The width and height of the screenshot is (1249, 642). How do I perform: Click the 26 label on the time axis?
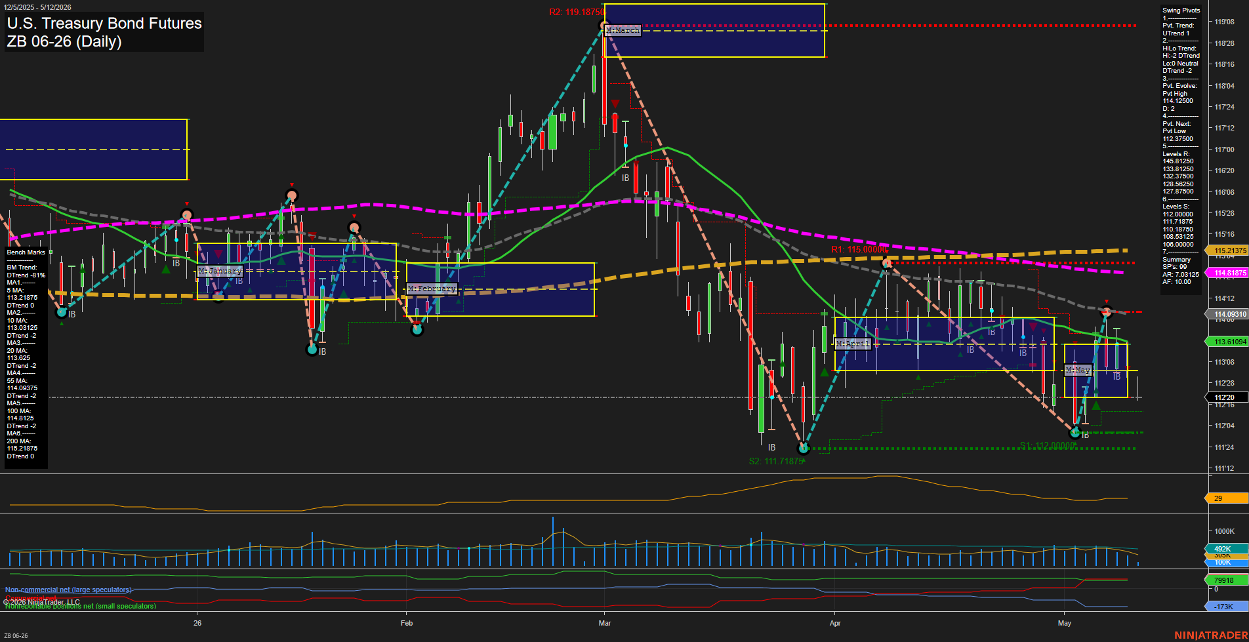[197, 623]
